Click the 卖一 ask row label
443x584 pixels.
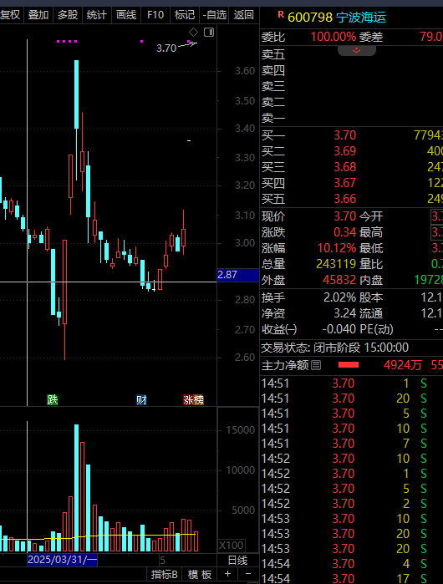[273, 119]
